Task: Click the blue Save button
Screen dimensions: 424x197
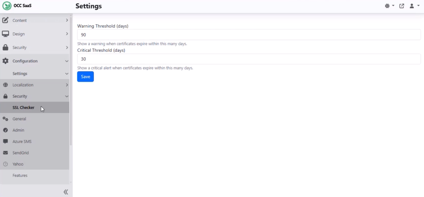Action: 86,77
